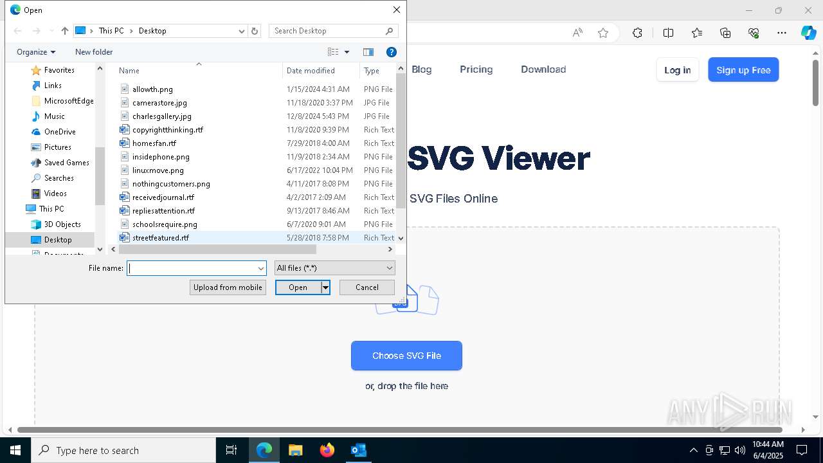The width and height of the screenshot is (823, 463).
Task: Click Choose SVG File button
Action: coord(406,356)
